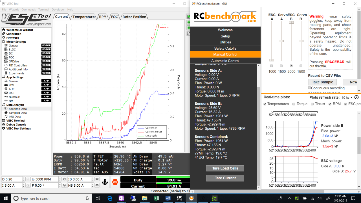Open Word from the taskbar
Screen dimensions: 361x203
pos(168,198)
